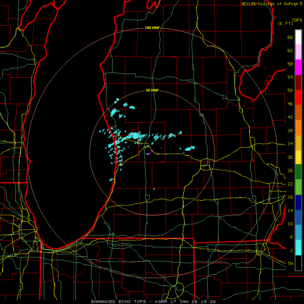Viewport: 304px width, 304px height.
Task: Click the 100 NMI range ring label
Action: tap(152, 28)
